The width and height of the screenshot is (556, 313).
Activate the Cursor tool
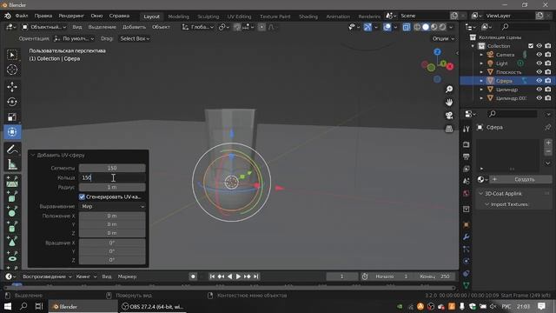12,70
